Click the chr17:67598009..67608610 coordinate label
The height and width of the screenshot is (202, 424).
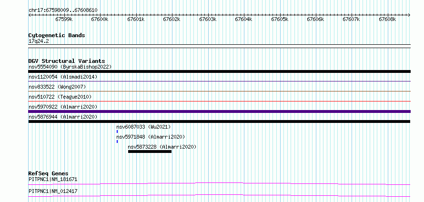[63, 10]
